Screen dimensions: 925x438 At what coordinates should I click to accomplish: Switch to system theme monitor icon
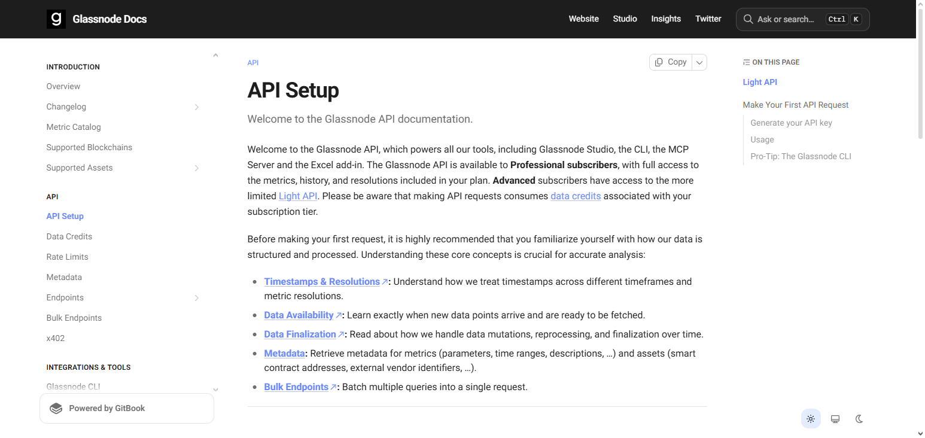[x=835, y=419]
